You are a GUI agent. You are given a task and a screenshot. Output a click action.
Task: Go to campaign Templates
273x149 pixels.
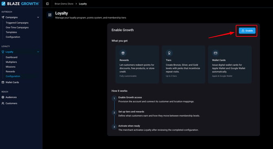tap(11, 32)
